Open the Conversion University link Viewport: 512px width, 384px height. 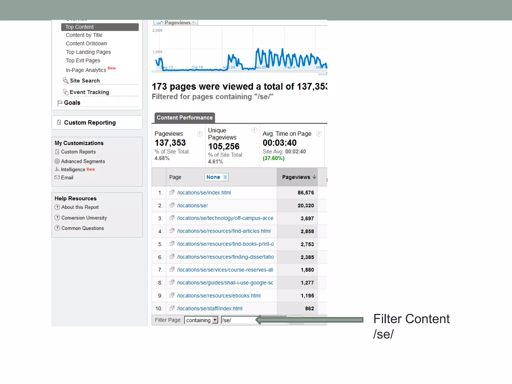tap(84, 218)
